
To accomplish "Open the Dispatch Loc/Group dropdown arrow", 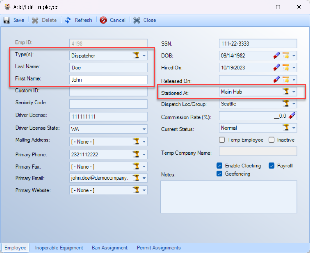I will [294, 104].
